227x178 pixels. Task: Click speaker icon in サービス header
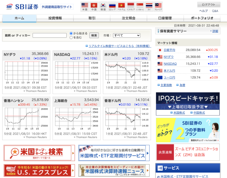160,168
